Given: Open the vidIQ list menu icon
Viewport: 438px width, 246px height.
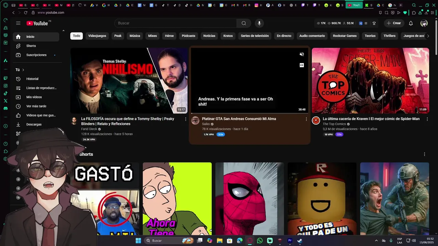Looking at the screenshot, I should click(x=366, y=23).
